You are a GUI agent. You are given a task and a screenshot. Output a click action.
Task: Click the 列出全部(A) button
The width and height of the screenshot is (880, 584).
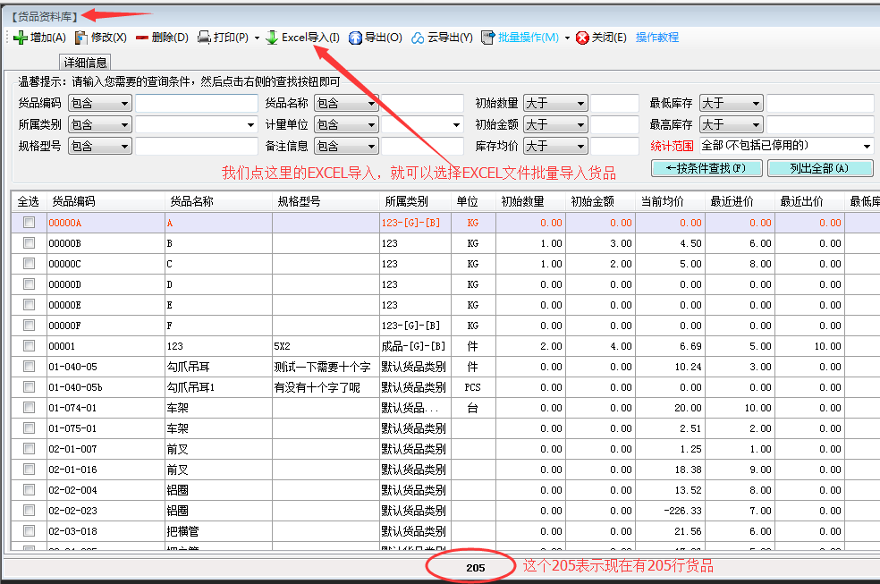(x=822, y=167)
